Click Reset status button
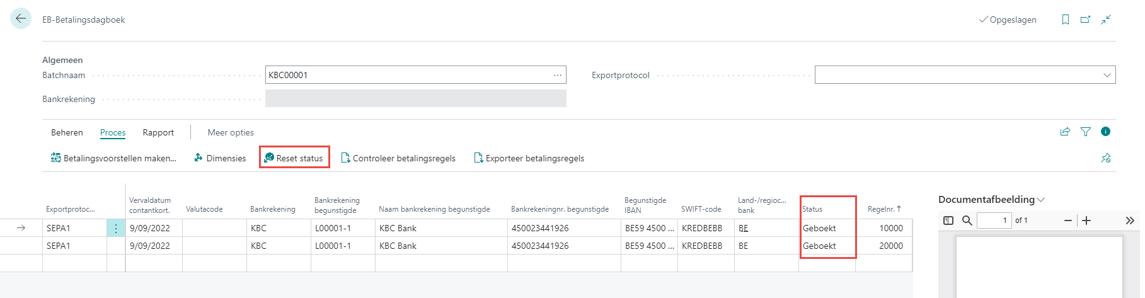Image resolution: width=1145 pixels, height=298 pixels. click(294, 158)
